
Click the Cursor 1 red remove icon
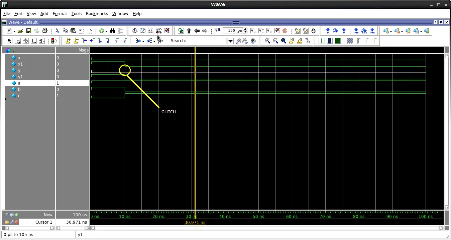click(x=16, y=222)
